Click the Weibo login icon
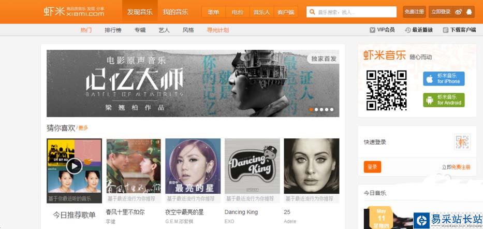This screenshot has width=483, height=229. (458, 12)
